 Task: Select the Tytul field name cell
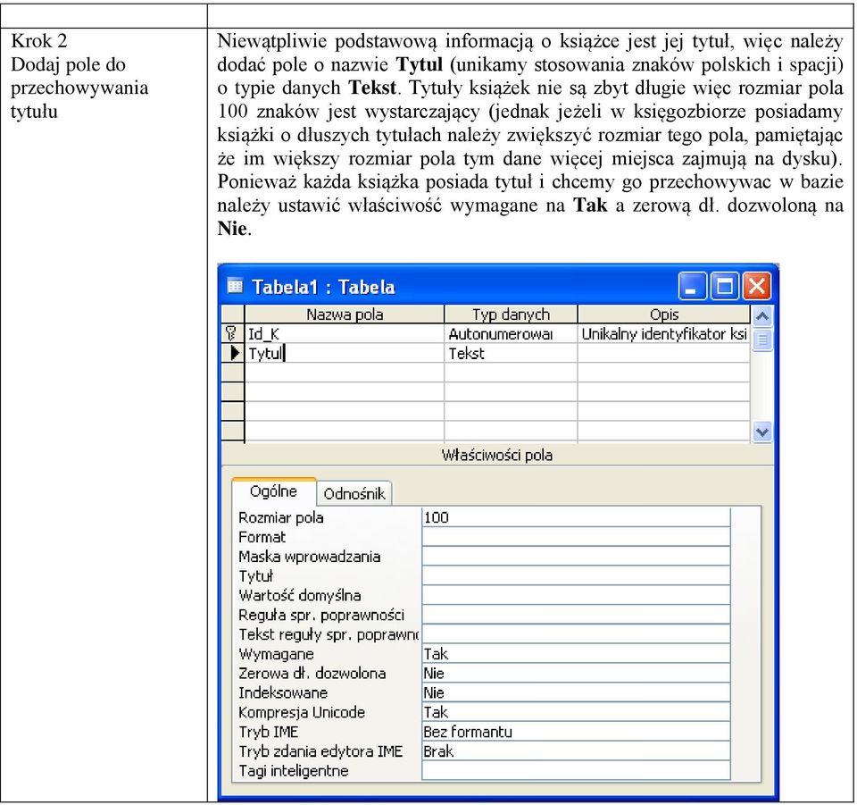345,353
